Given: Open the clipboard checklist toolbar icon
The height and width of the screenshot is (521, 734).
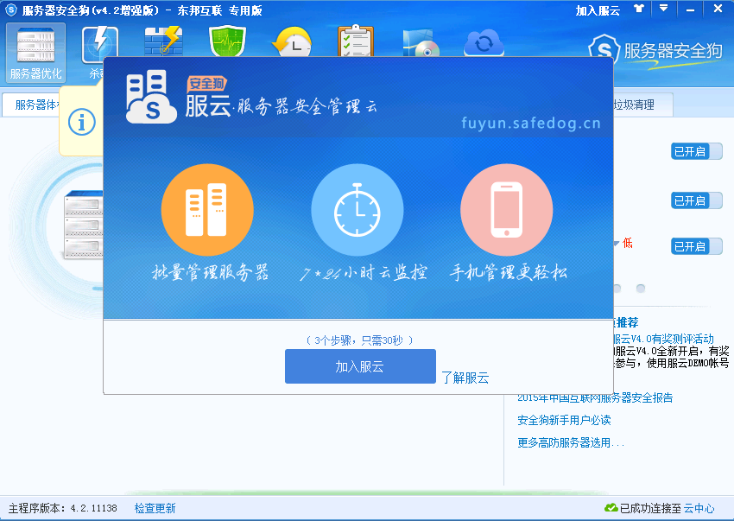Looking at the screenshot, I should click(x=356, y=41).
